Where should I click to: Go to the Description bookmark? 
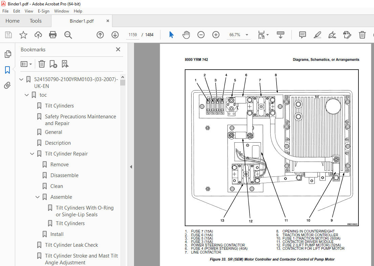(x=58, y=143)
